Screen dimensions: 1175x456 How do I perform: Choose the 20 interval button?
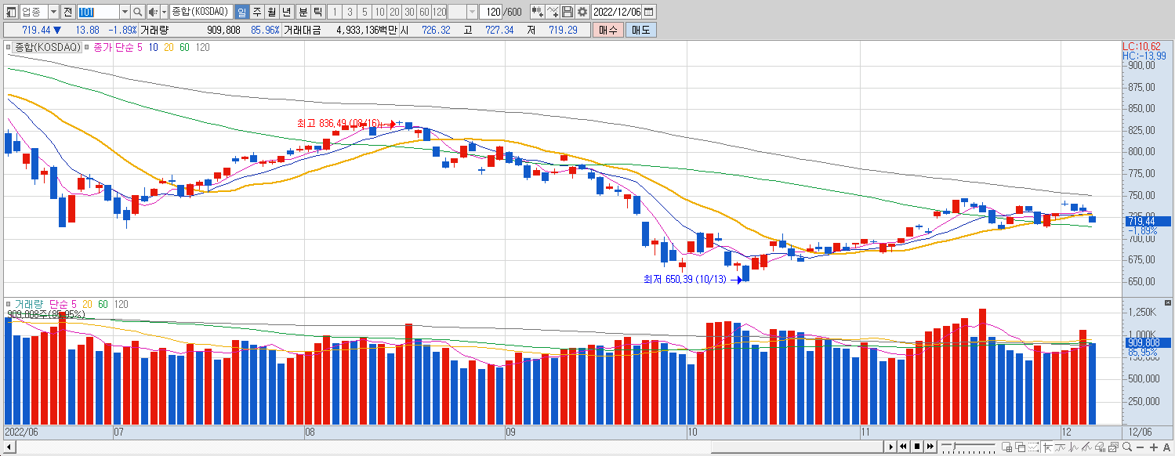pyautogui.click(x=394, y=12)
